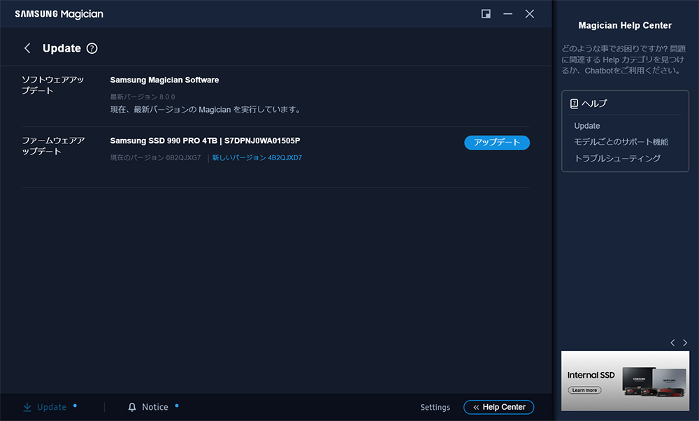This screenshot has width=699, height=421.
Task: Click the ソフトウェアアップデート section label
Action: [x=52, y=85]
